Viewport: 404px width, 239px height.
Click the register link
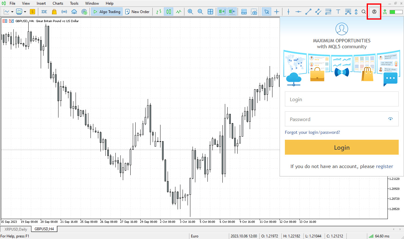tap(384, 166)
